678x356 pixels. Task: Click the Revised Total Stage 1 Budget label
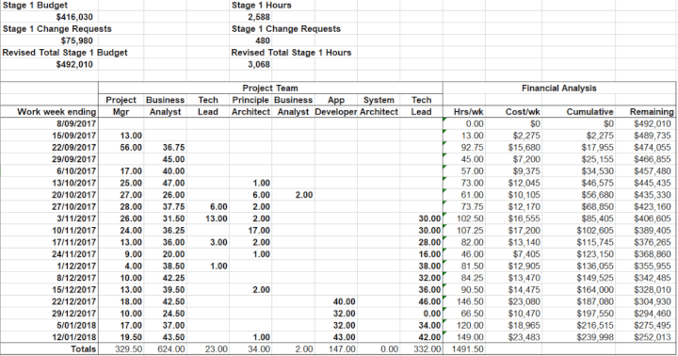(x=65, y=53)
